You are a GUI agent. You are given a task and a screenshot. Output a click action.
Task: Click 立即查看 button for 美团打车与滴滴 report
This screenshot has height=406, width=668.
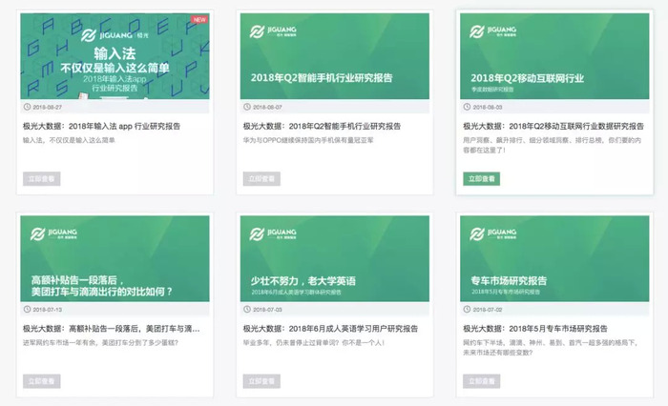click(x=42, y=381)
